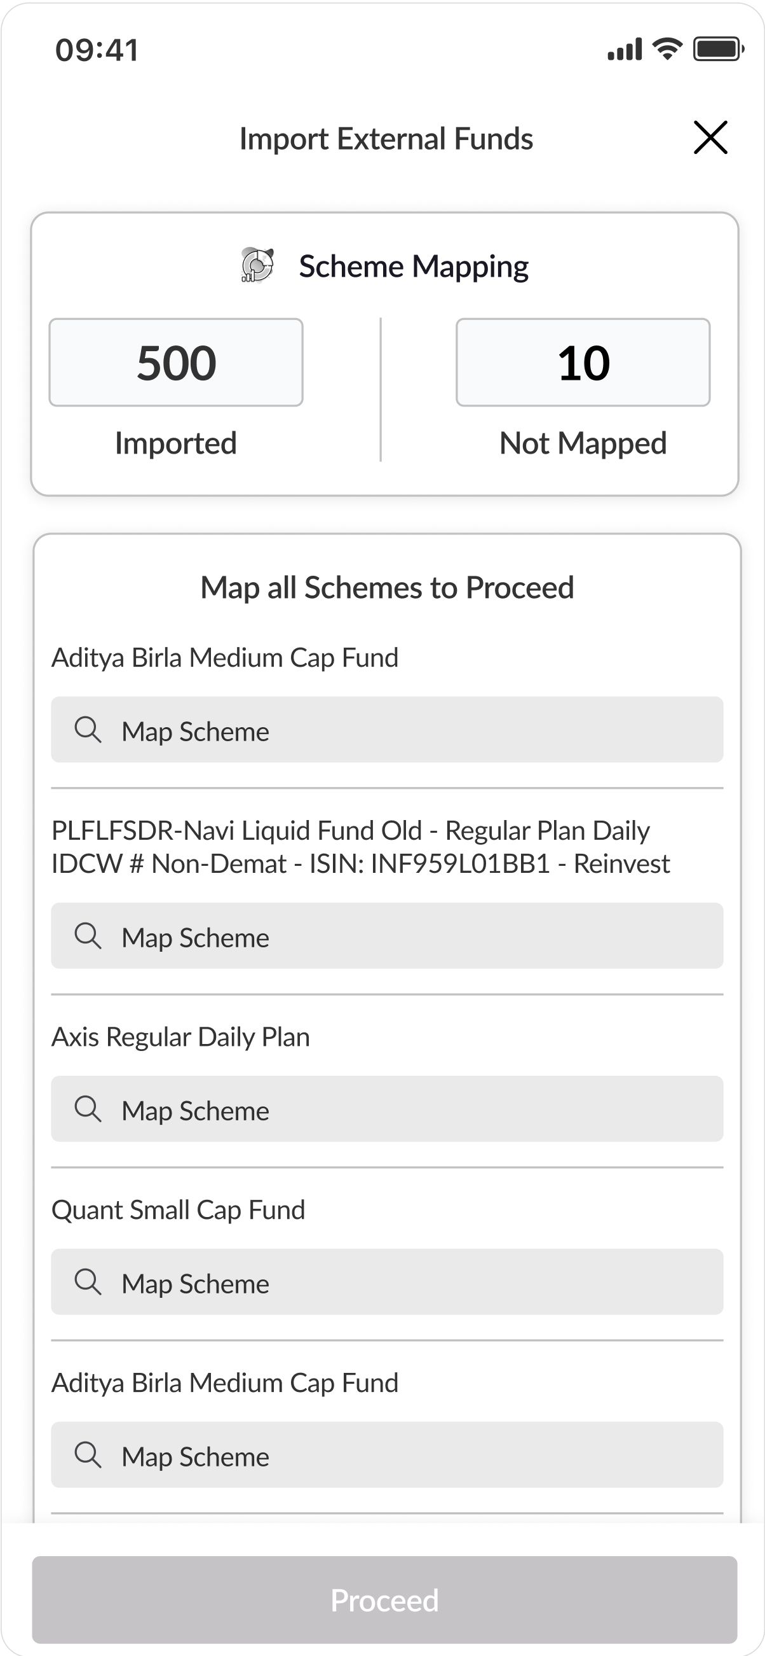
Task: Close the Import External Funds screen
Action: coord(710,137)
